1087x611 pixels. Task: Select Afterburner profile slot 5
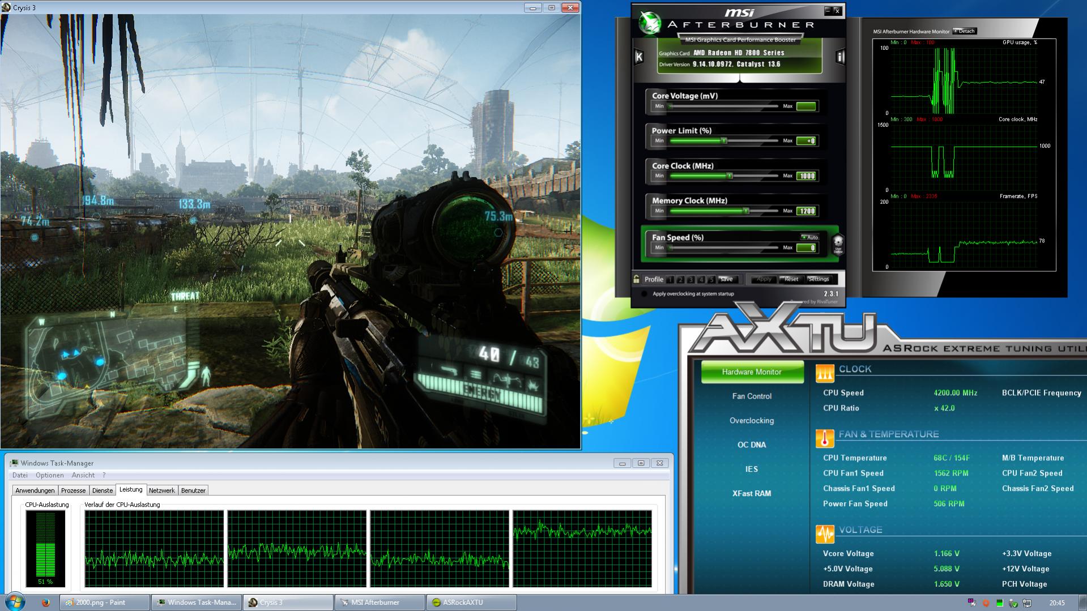(x=711, y=279)
